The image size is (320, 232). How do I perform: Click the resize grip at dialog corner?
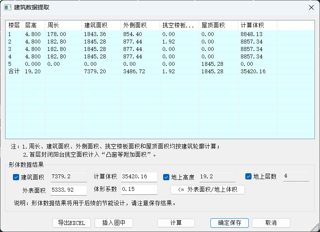[316, 228]
